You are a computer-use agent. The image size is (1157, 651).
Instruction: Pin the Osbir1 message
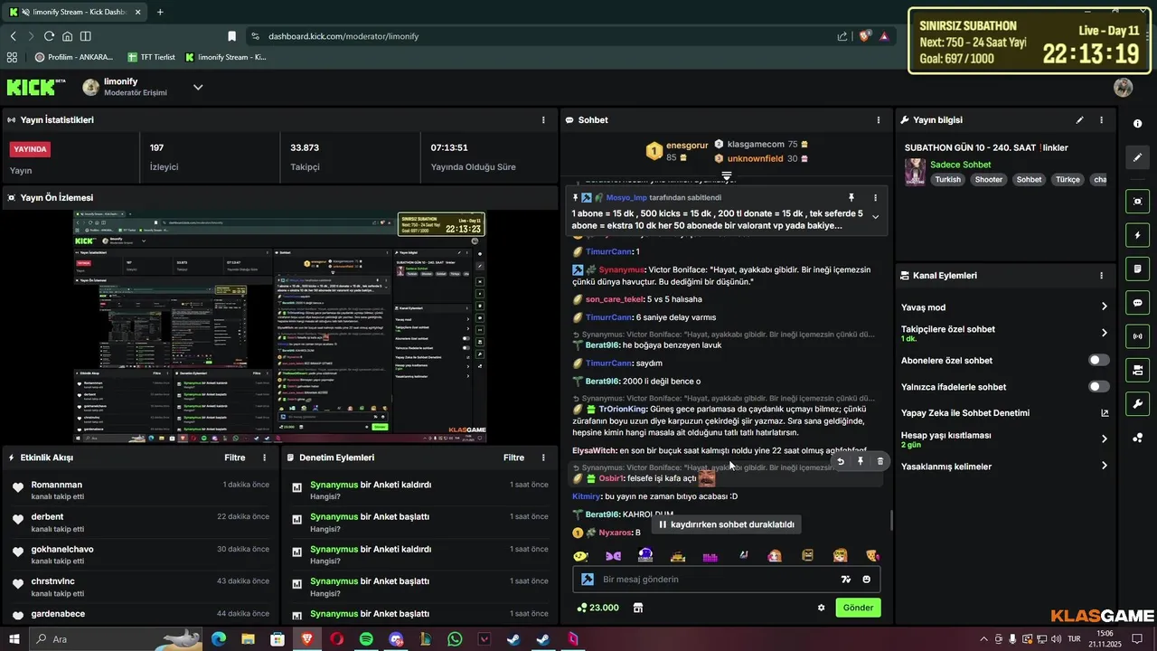pos(861,461)
